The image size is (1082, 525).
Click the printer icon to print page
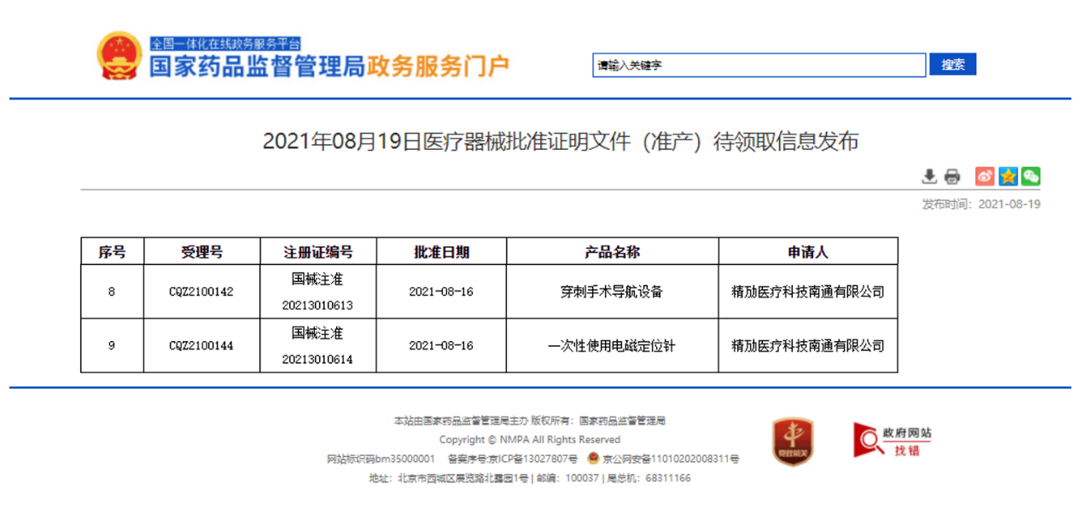(952, 176)
